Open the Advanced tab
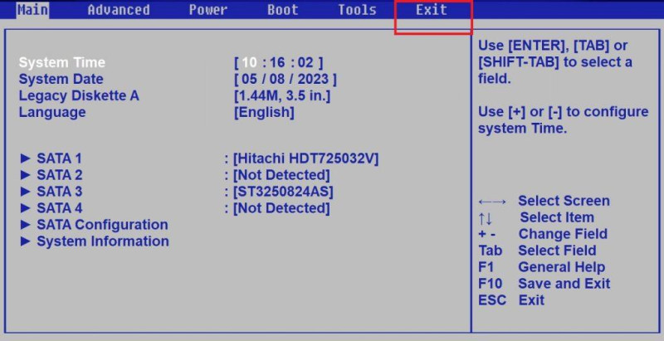The height and width of the screenshot is (341, 664). (x=119, y=10)
